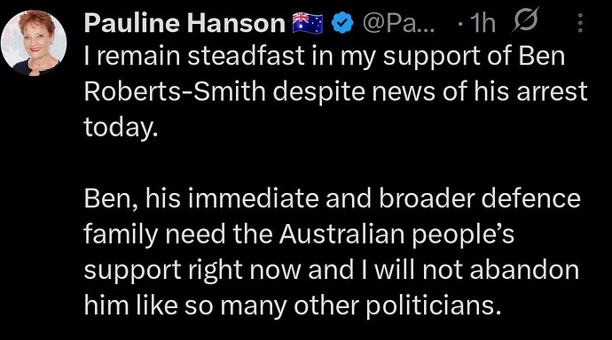Click the word "abandon" in the post
Image resolution: width=612 pixels, height=340 pixels.
pos(524,269)
